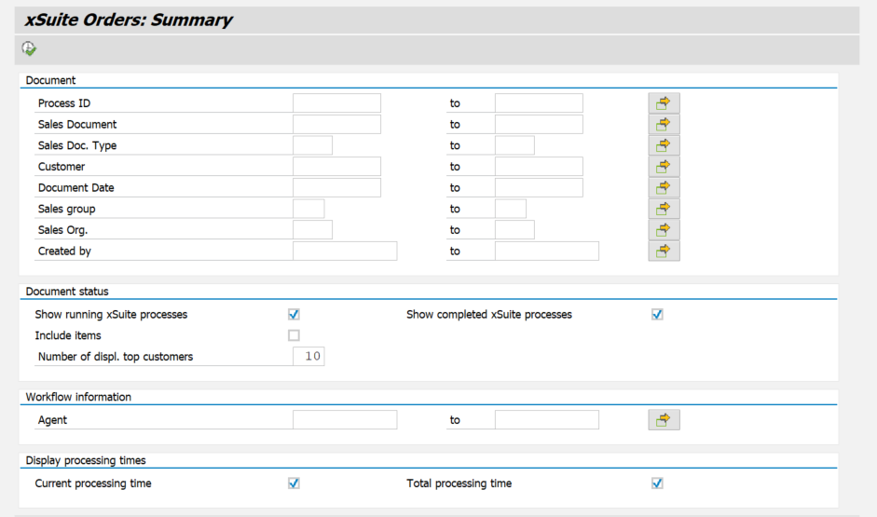Click the Sales group from field

[308, 209]
